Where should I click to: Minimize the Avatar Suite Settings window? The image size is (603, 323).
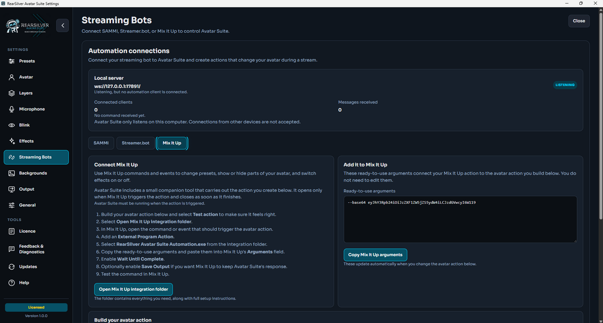point(567,4)
